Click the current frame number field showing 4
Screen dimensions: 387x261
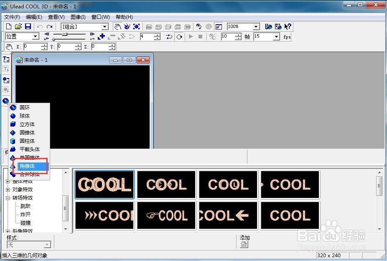click(x=147, y=37)
